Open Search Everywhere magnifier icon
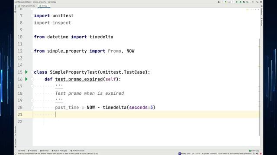Screen dimensions: 277x155 coord(258,2)
